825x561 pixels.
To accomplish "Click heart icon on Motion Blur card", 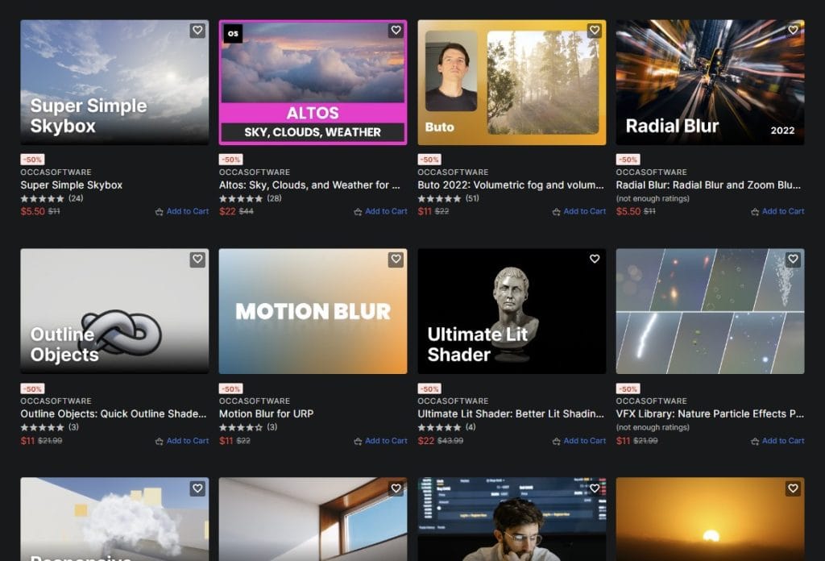I will [x=396, y=260].
